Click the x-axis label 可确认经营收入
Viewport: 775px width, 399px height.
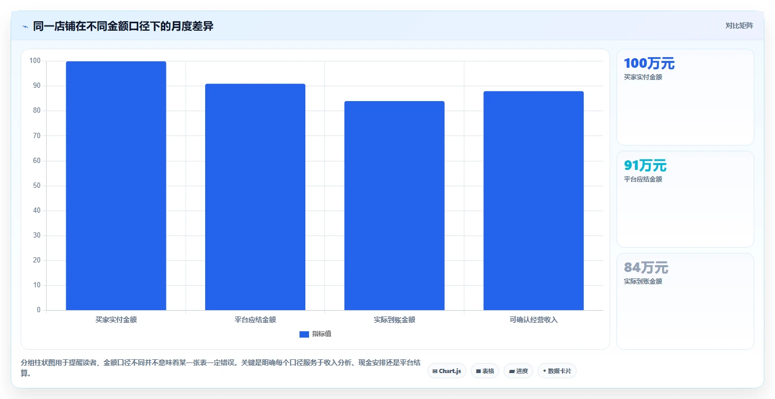pyautogui.click(x=533, y=320)
